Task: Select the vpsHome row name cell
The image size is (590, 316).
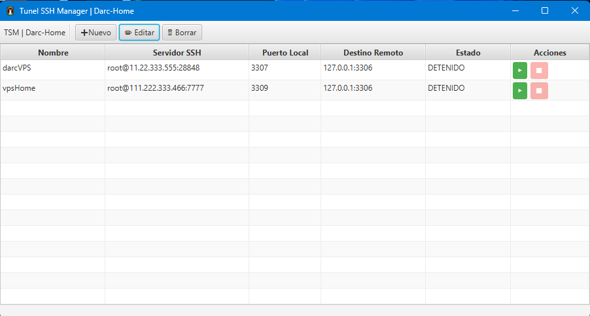Action: point(19,88)
